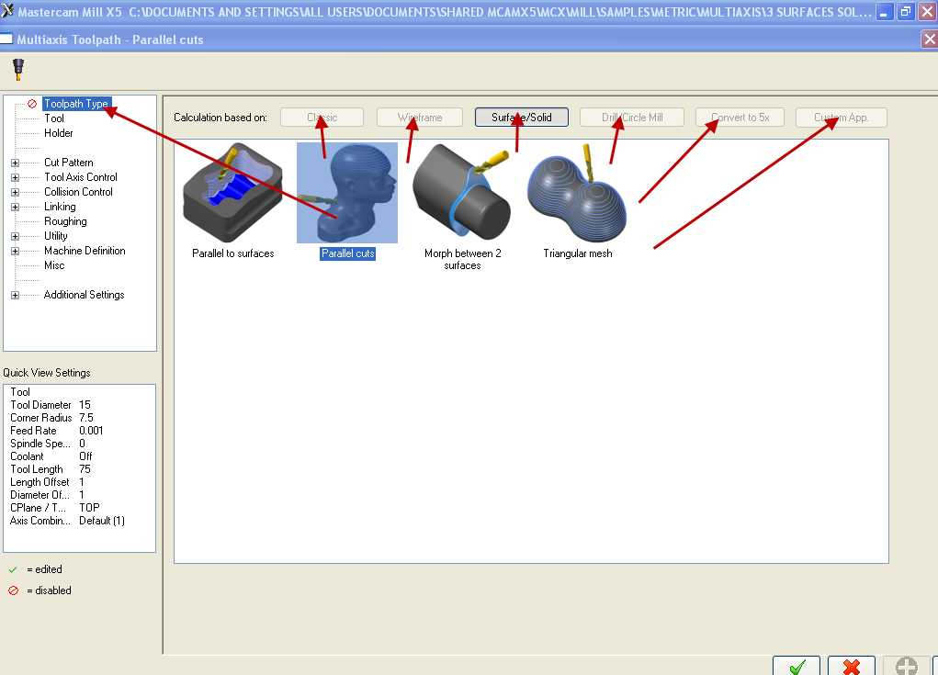Select Tool Axis Control in the tree

pos(81,177)
